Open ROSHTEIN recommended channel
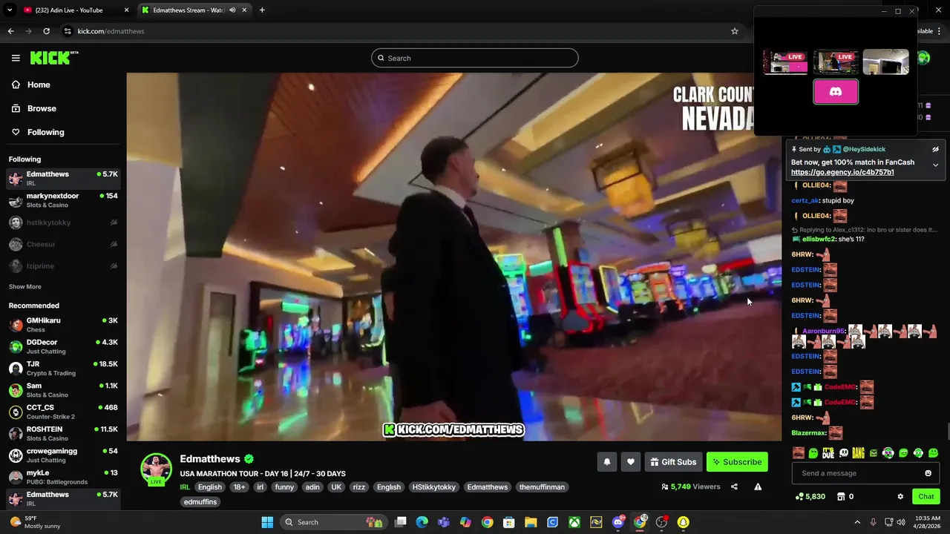The width and height of the screenshot is (950, 534). point(63,434)
